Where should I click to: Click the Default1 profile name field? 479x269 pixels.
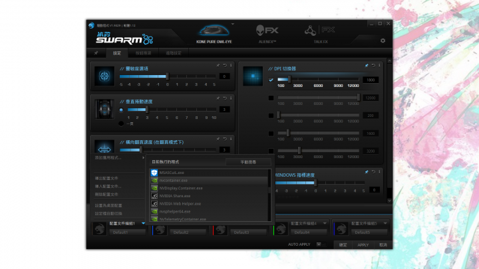click(x=127, y=232)
